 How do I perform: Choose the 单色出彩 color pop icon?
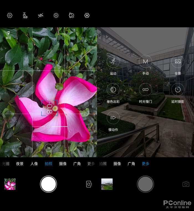pos(113,90)
